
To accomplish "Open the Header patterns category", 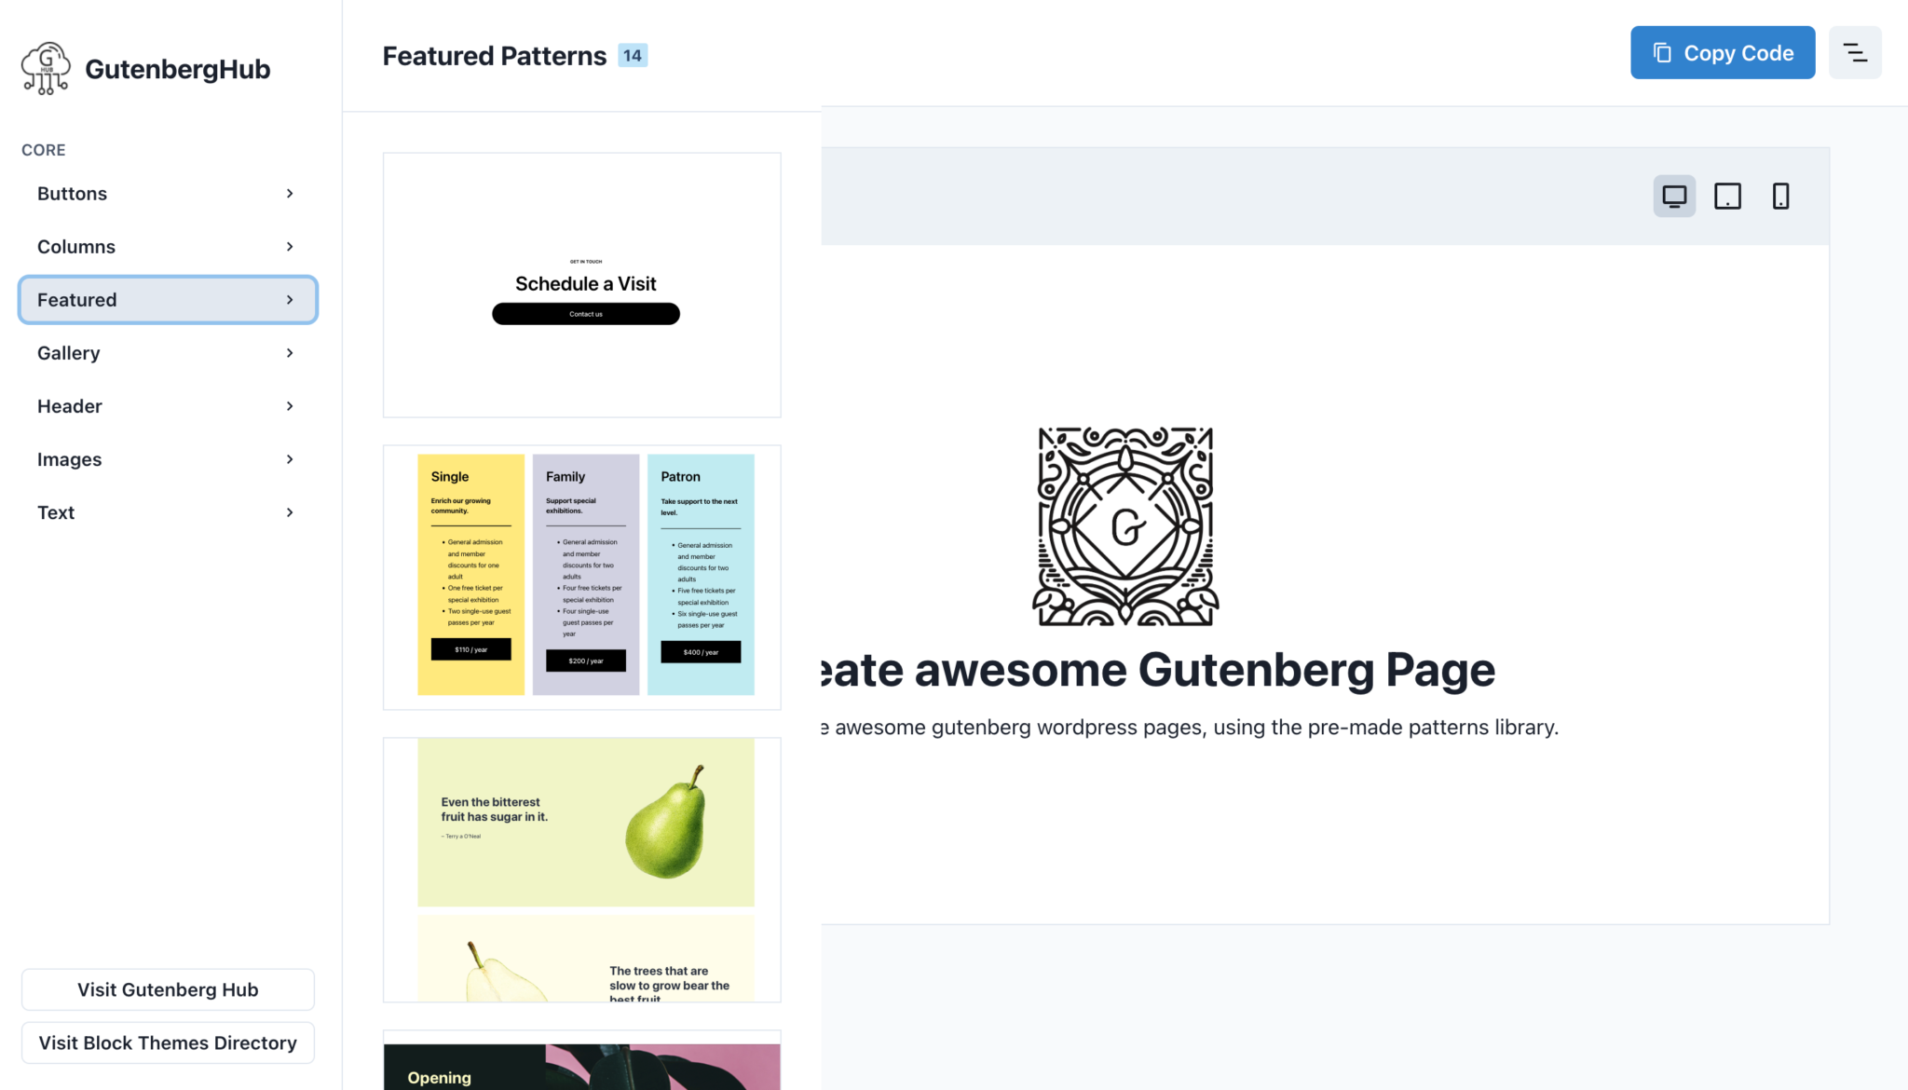I will pyautogui.click(x=168, y=406).
